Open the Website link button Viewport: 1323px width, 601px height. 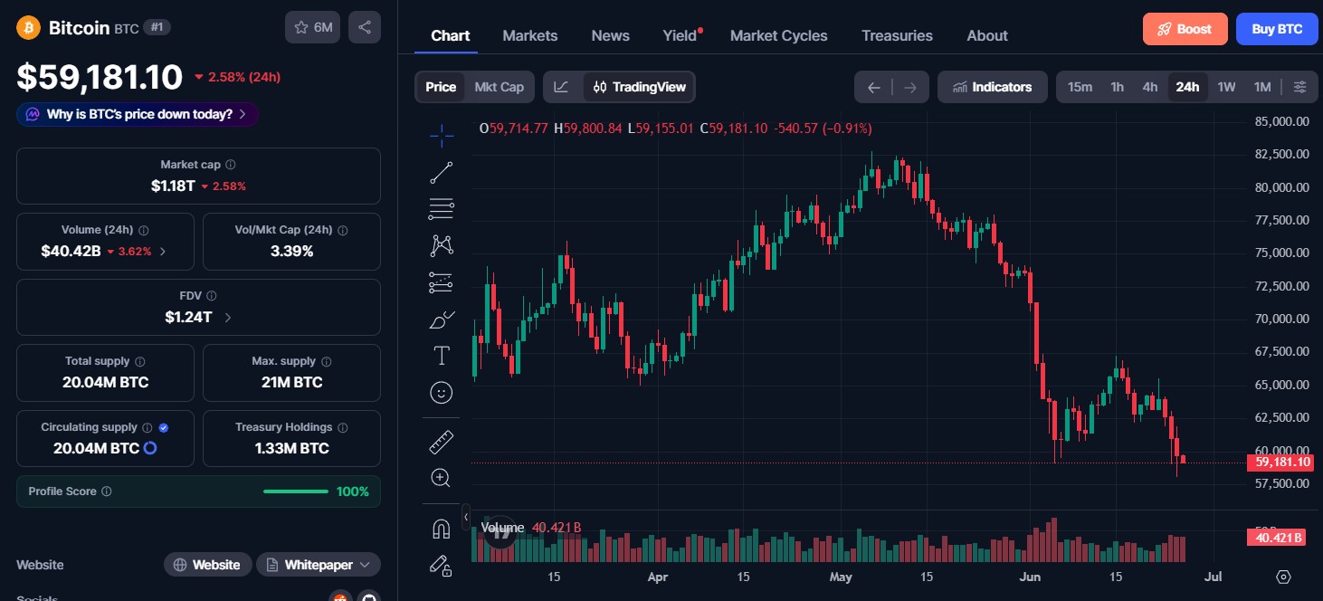pos(207,565)
